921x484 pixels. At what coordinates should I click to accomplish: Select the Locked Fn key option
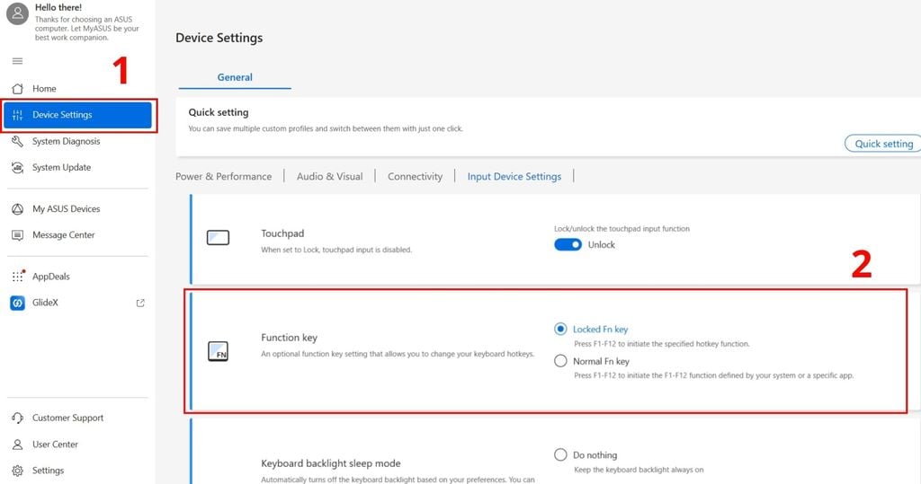tap(561, 330)
